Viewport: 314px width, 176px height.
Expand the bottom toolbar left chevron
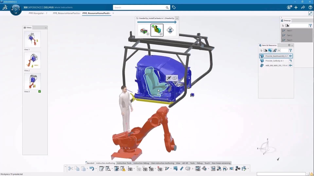[x=65, y=167]
